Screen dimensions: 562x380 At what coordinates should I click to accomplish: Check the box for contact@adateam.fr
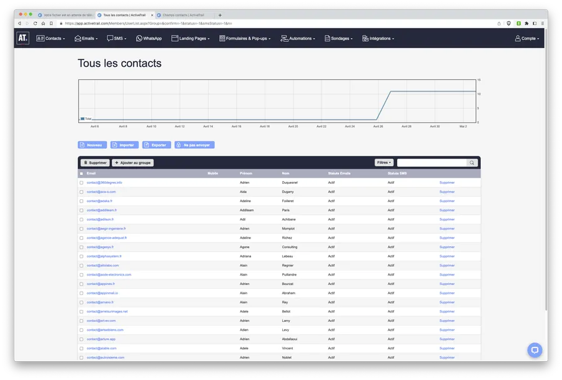point(81,210)
